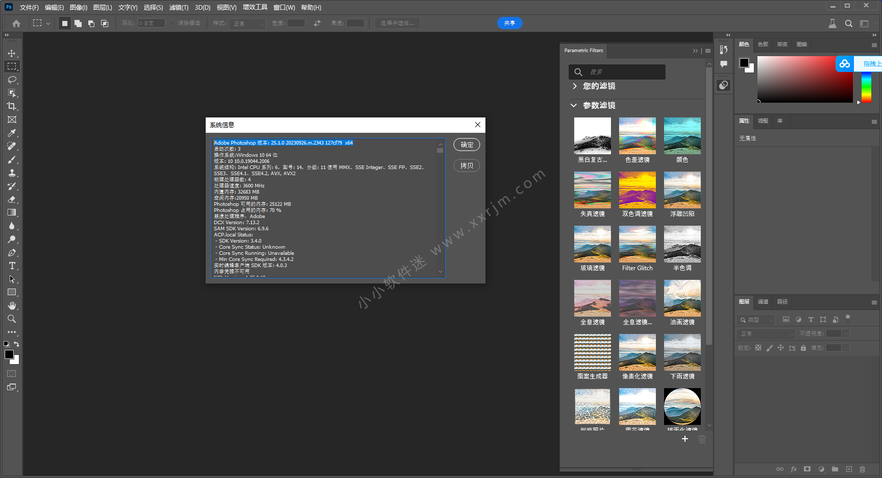
Task: Expand the 您的滤镜 section
Action: [x=575, y=86]
